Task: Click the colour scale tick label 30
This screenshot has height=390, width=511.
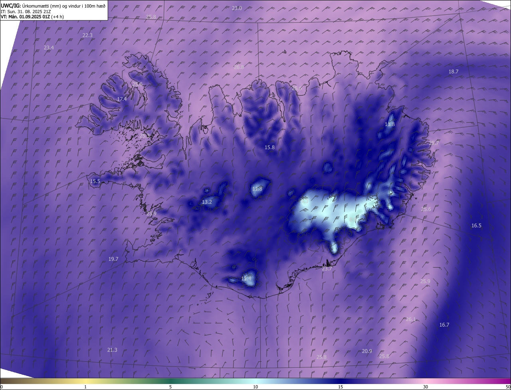Action: 426,387
